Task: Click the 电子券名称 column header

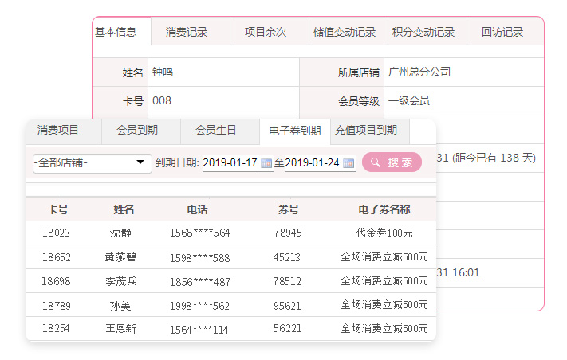Action: coord(384,210)
